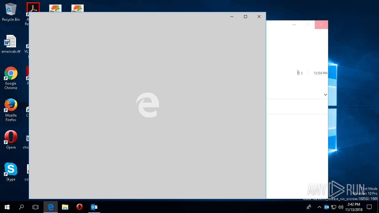Viewport: 379px width, 213px height.
Task: Open File Explorer from taskbar
Action: [65, 207]
